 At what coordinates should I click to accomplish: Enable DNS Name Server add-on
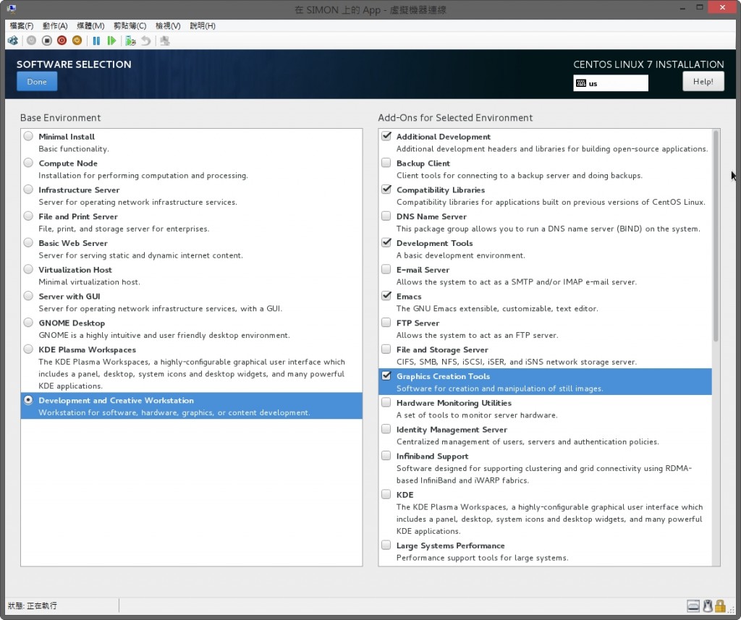click(x=386, y=216)
